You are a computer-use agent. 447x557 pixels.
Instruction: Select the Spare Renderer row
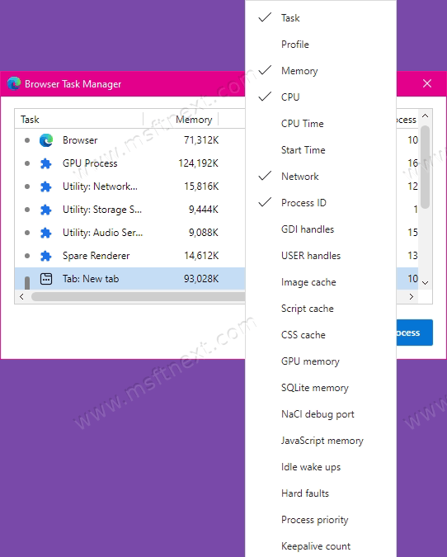coord(130,256)
